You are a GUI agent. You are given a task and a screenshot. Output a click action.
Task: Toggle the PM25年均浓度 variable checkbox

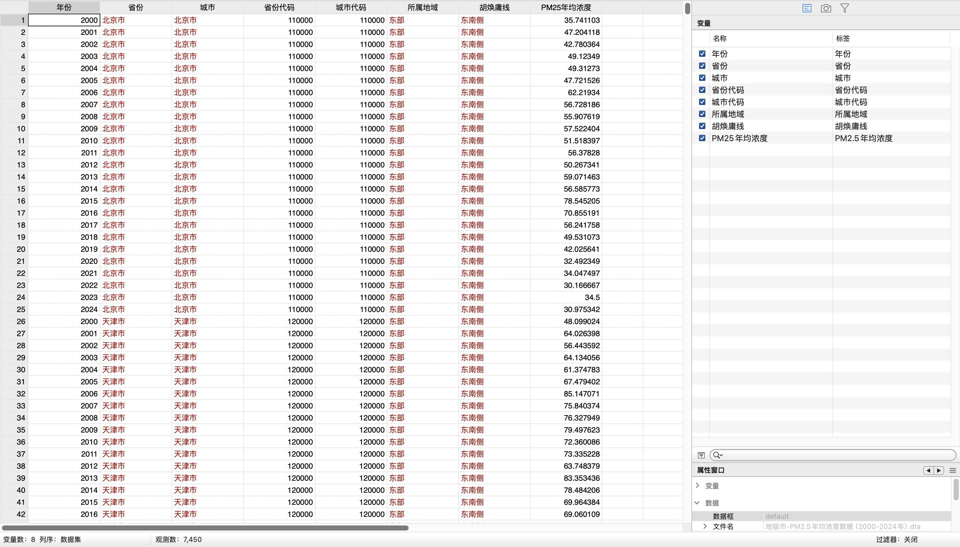702,138
